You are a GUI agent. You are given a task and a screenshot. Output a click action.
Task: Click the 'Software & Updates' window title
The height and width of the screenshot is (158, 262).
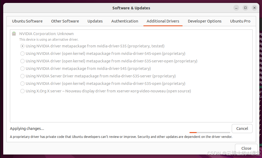tap(131, 8)
